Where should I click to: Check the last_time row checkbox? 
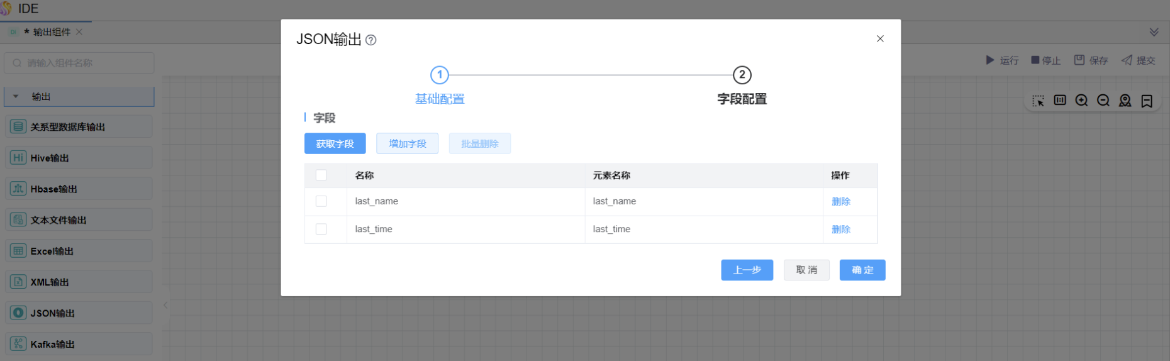click(x=321, y=229)
